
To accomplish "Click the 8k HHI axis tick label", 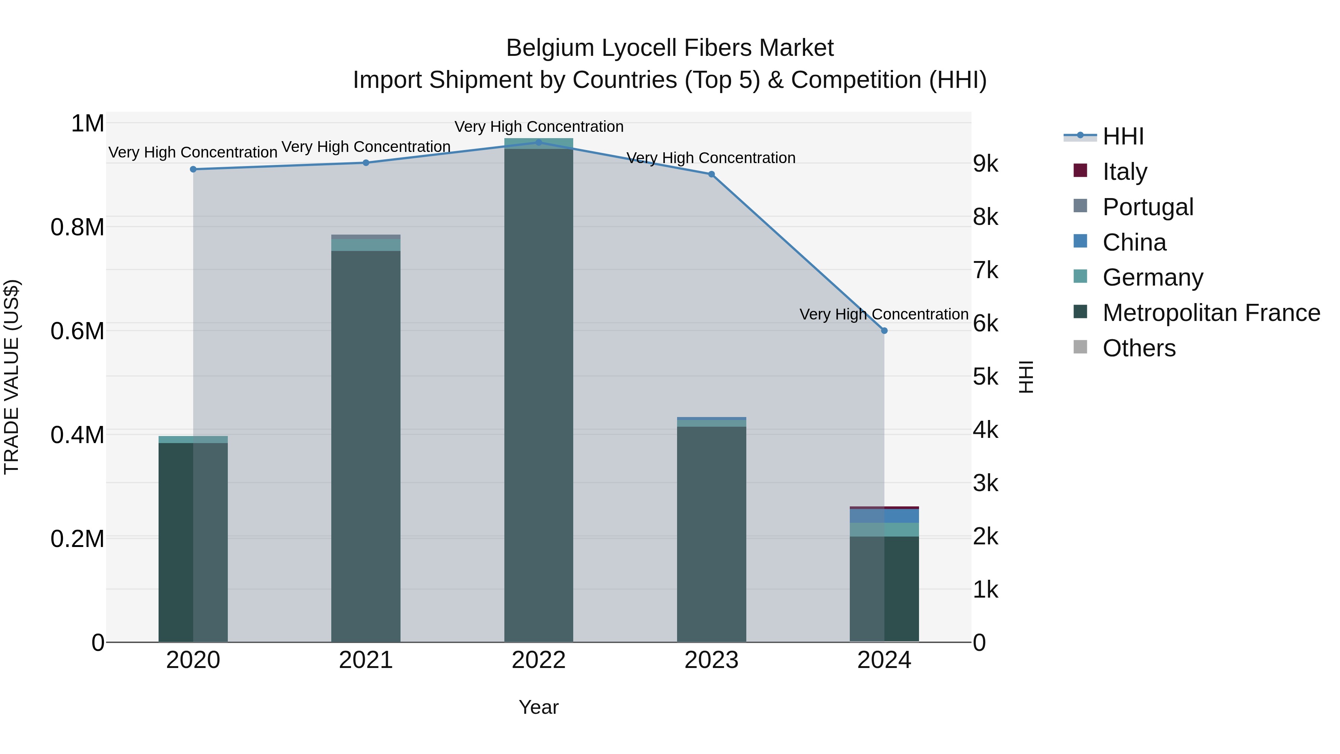I will tap(986, 217).
